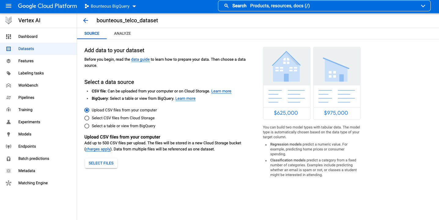Click the Datasets sidebar icon

[9, 49]
